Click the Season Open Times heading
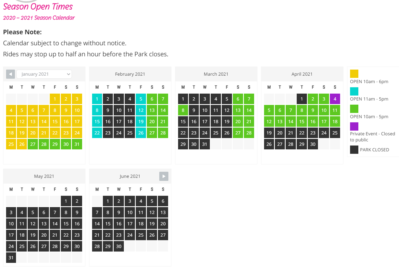 tap(38, 6)
